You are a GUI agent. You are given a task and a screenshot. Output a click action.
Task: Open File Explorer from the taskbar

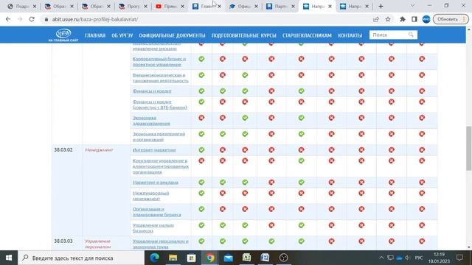[x=173, y=258]
